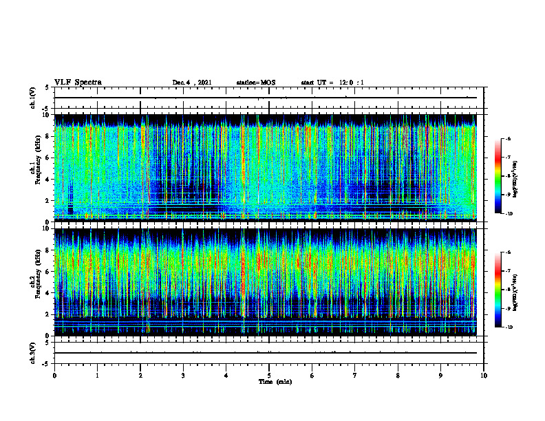Click the time-axis tick label "4"
The width and height of the screenshot is (545, 421).
tap(226, 376)
